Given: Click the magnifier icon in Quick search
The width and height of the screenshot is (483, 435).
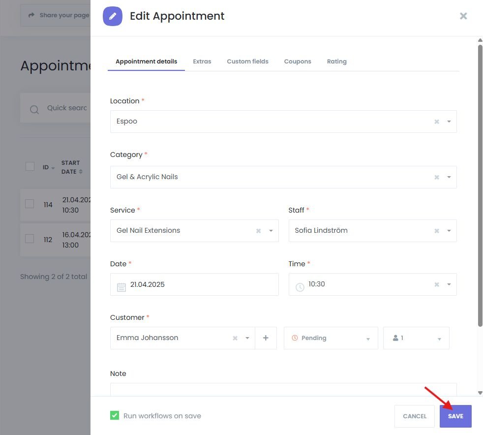Looking at the screenshot, I should (34, 109).
